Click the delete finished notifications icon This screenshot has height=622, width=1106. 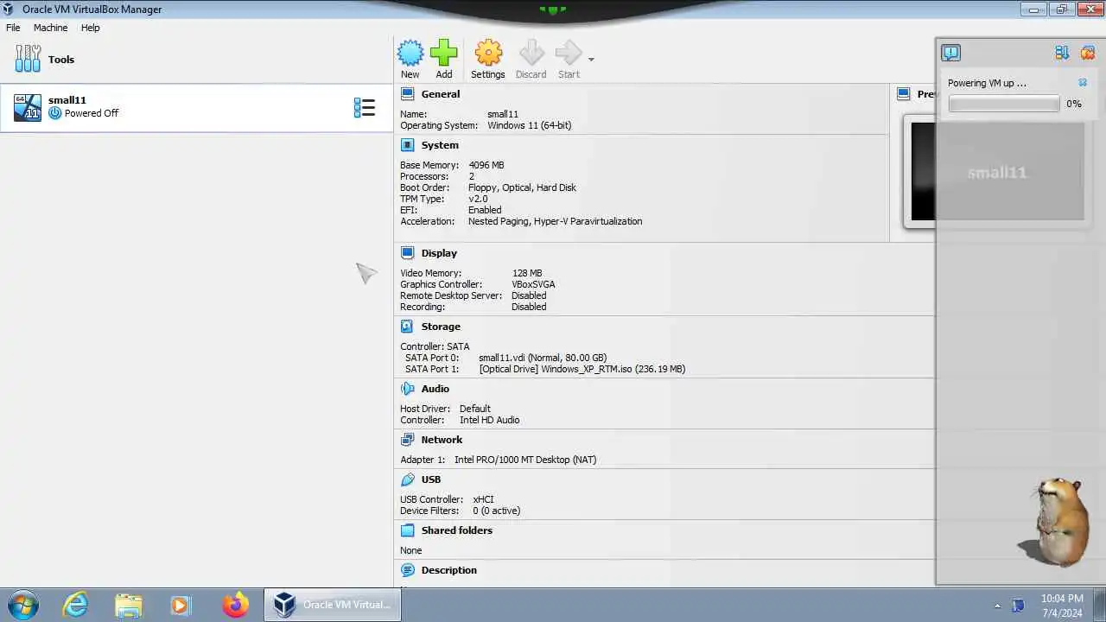pyautogui.click(x=1088, y=53)
